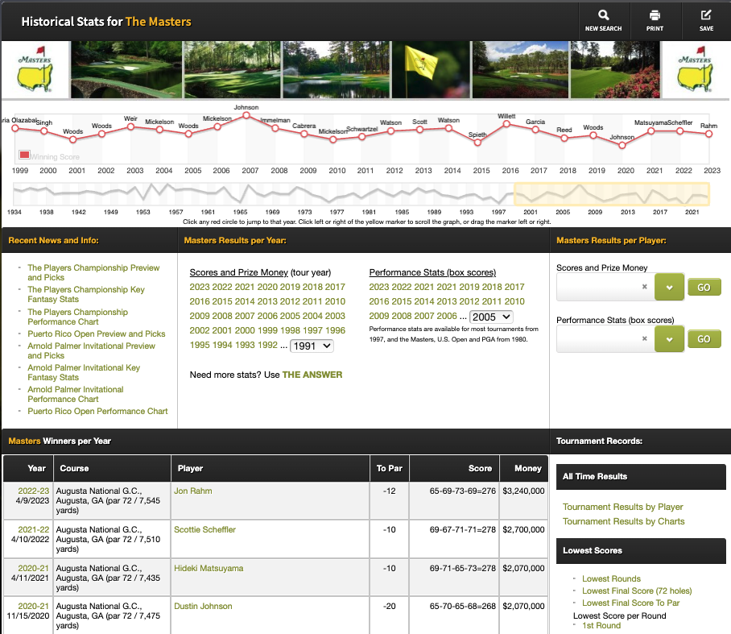Open Hideki Matsuyama player link

tap(209, 568)
